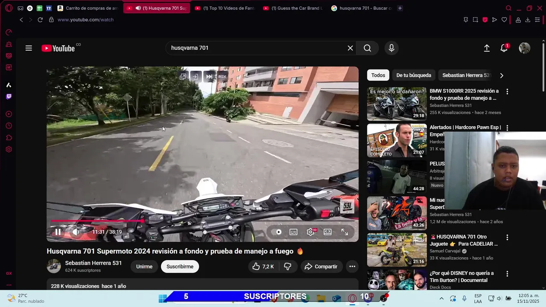Seek on the video progress bar

[203, 221]
